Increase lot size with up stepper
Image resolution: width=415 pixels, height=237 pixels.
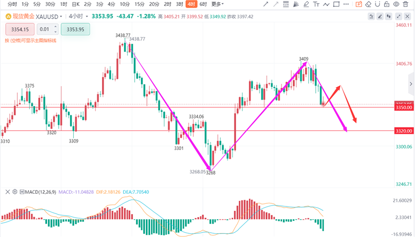coord(56,27)
